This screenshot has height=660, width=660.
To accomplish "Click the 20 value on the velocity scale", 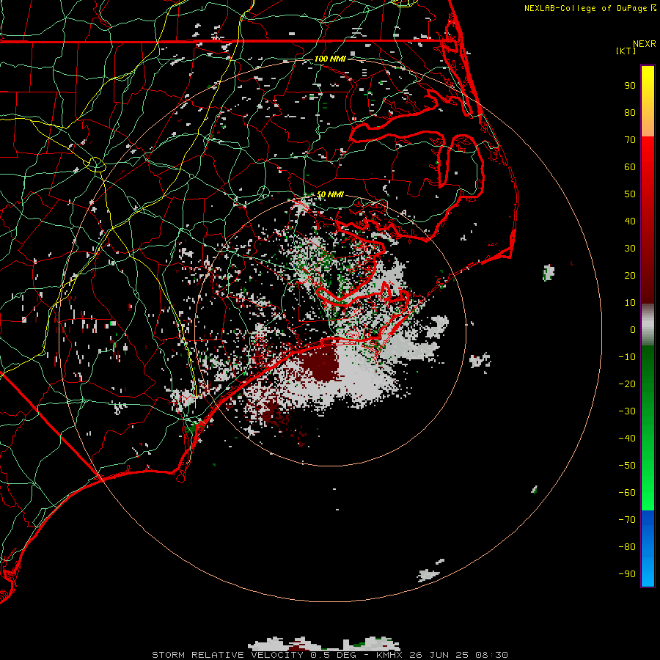I will point(630,275).
